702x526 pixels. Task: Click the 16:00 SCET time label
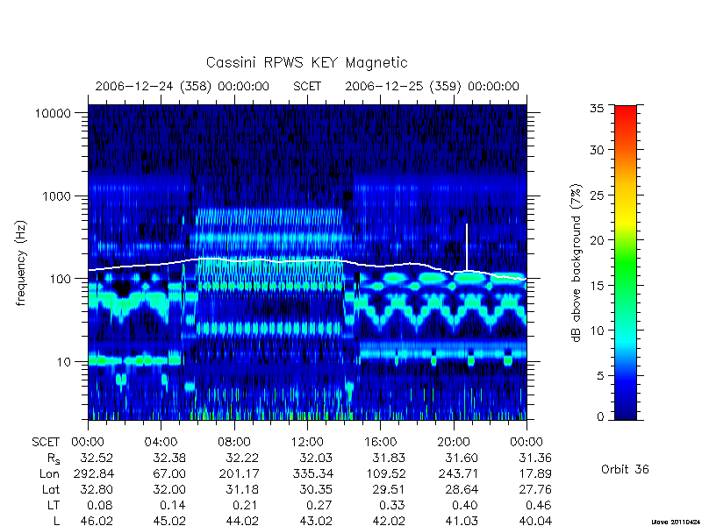tap(380, 442)
